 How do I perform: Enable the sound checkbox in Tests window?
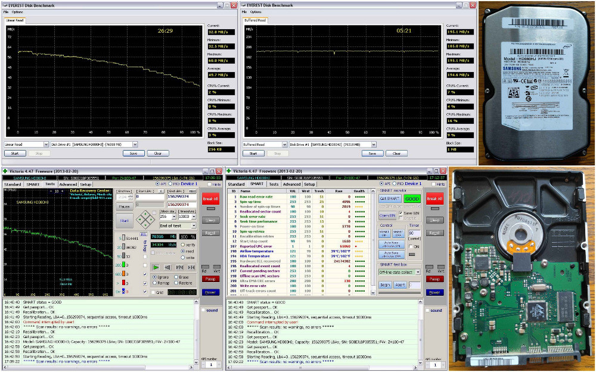pyautogui.click(x=203, y=310)
